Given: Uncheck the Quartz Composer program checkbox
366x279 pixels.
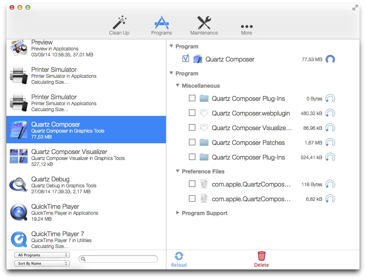Looking at the screenshot, I should (x=186, y=58).
